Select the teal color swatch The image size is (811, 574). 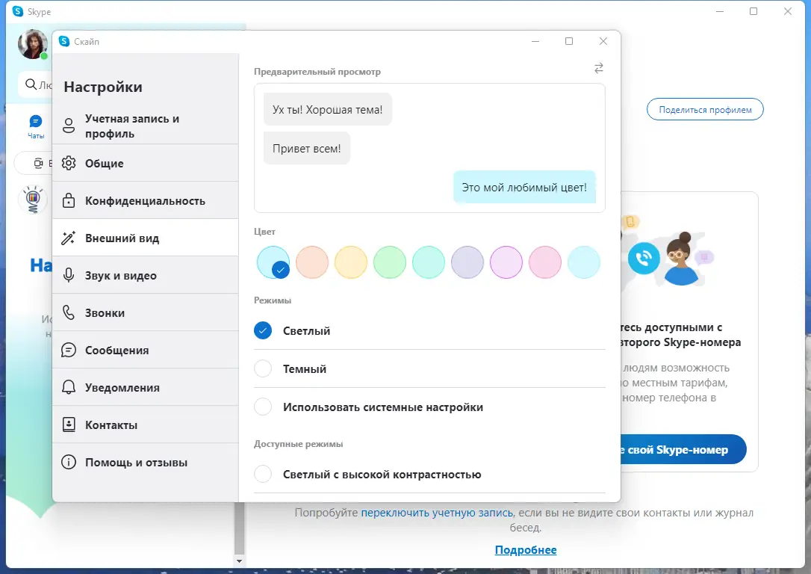click(428, 262)
